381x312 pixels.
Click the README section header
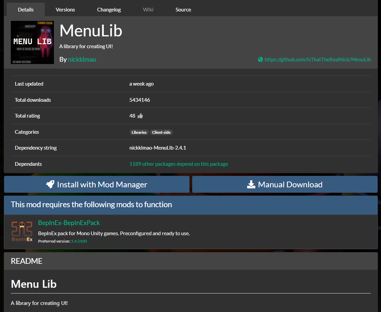[191, 261]
